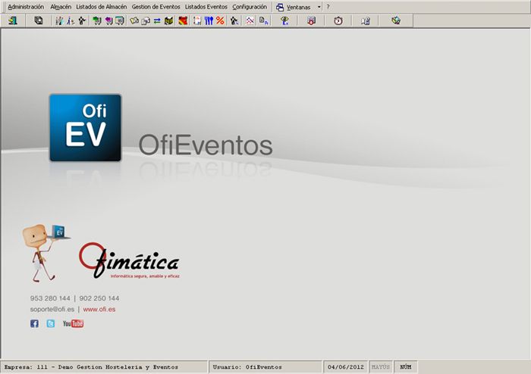Click the document with letter A icon
Image resolution: width=531 pixels, height=374 pixels.
[x=263, y=21]
